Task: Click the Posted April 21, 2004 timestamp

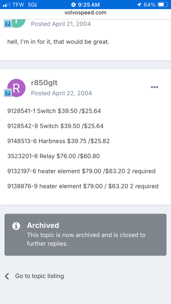Action: 61,24
